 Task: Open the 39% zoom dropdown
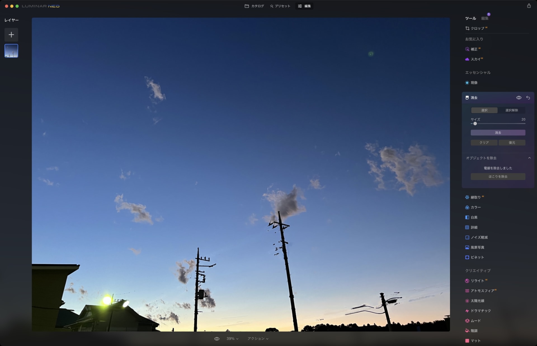click(x=232, y=339)
